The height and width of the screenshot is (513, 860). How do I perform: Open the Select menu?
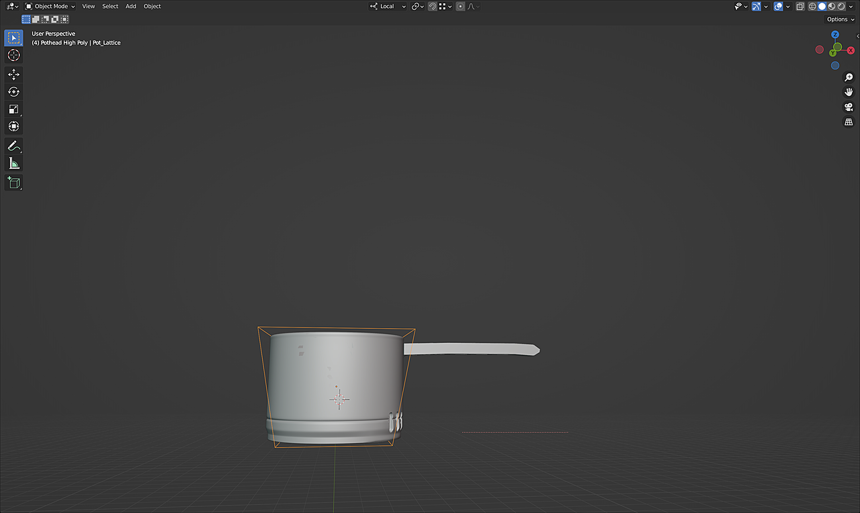[110, 6]
